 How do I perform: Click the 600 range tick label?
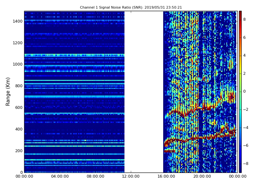coord(19,108)
